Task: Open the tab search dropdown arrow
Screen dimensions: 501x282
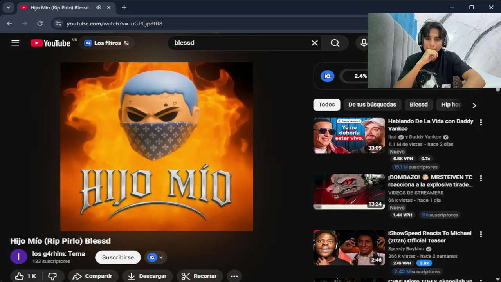Action: (8, 7)
